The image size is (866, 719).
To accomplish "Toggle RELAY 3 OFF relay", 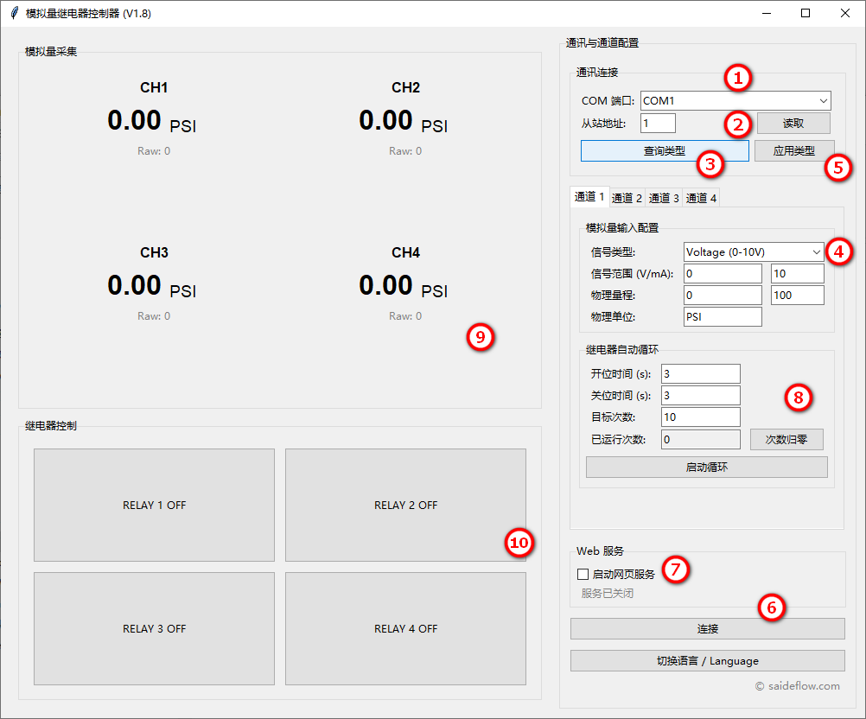I will (154, 628).
